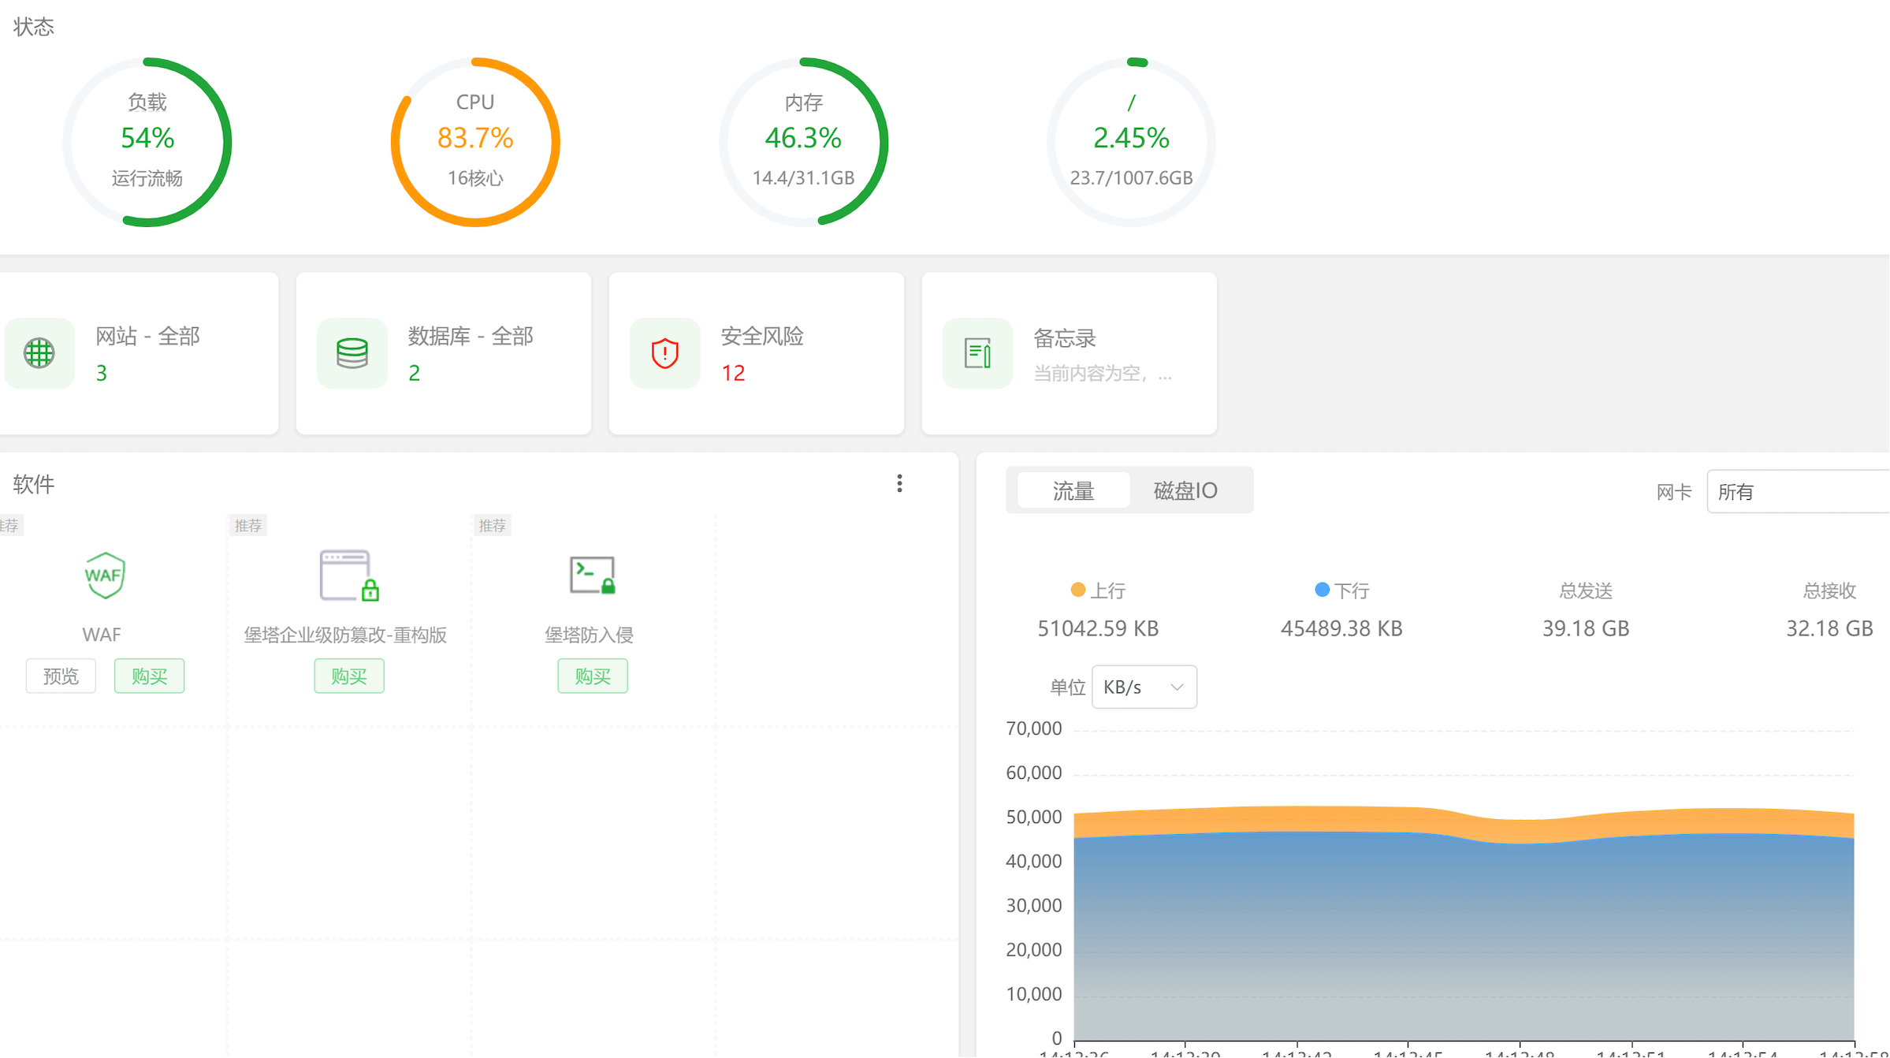Click the 内存 46.3% memory gauge
The image size is (1890, 1058).
point(803,143)
